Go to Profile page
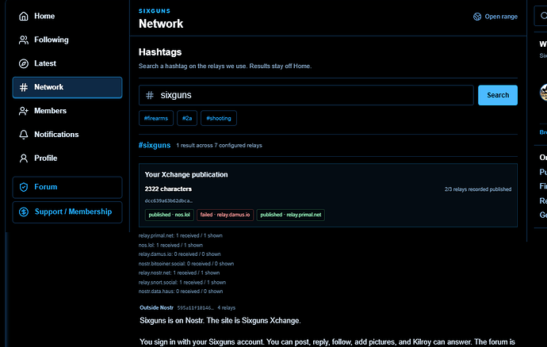 pos(67,158)
